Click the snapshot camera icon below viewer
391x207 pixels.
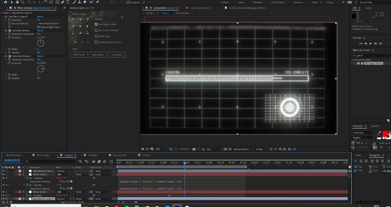pyautogui.click(x=194, y=149)
